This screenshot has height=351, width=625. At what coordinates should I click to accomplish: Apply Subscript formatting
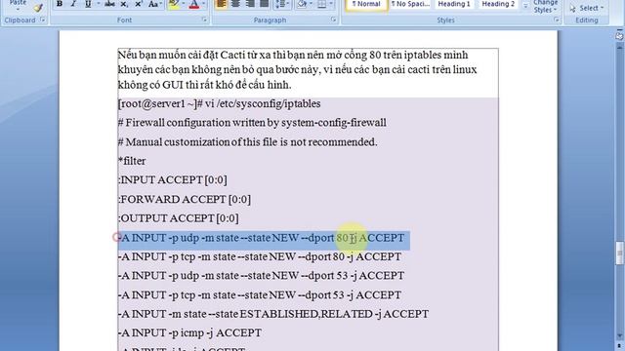(124, 4)
